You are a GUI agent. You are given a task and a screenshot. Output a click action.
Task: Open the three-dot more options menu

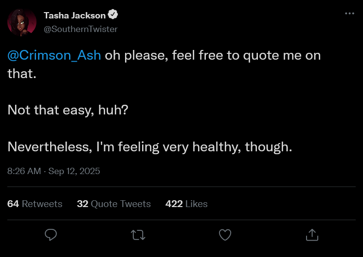349,14
